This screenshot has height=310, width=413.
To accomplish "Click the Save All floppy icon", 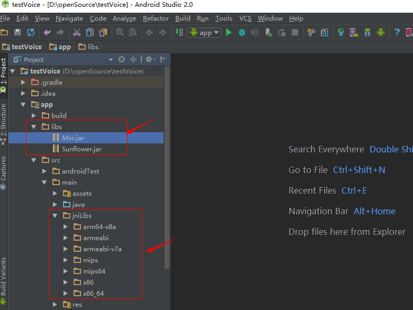I will (17, 33).
